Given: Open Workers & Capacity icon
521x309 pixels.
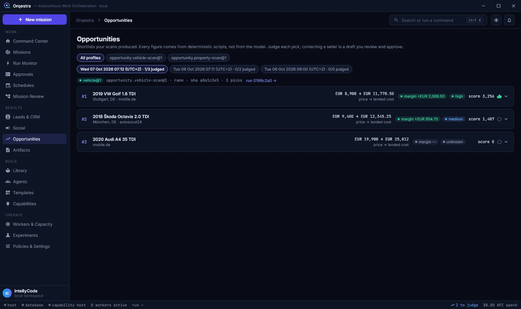Looking at the screenshot, I should pyautogui.click(x=8, y=224).
